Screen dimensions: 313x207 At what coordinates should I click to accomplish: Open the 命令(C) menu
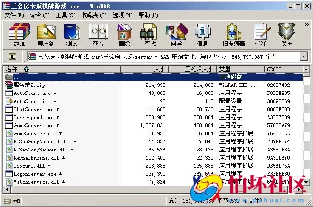click(x=40, y=15)
